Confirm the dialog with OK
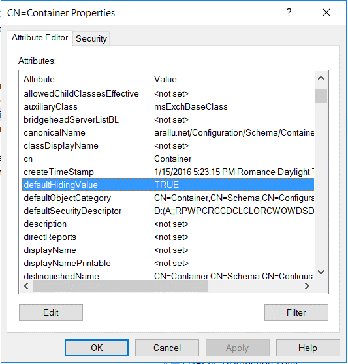Viewport: 348px width, 364px height. [x=97, y=348]
